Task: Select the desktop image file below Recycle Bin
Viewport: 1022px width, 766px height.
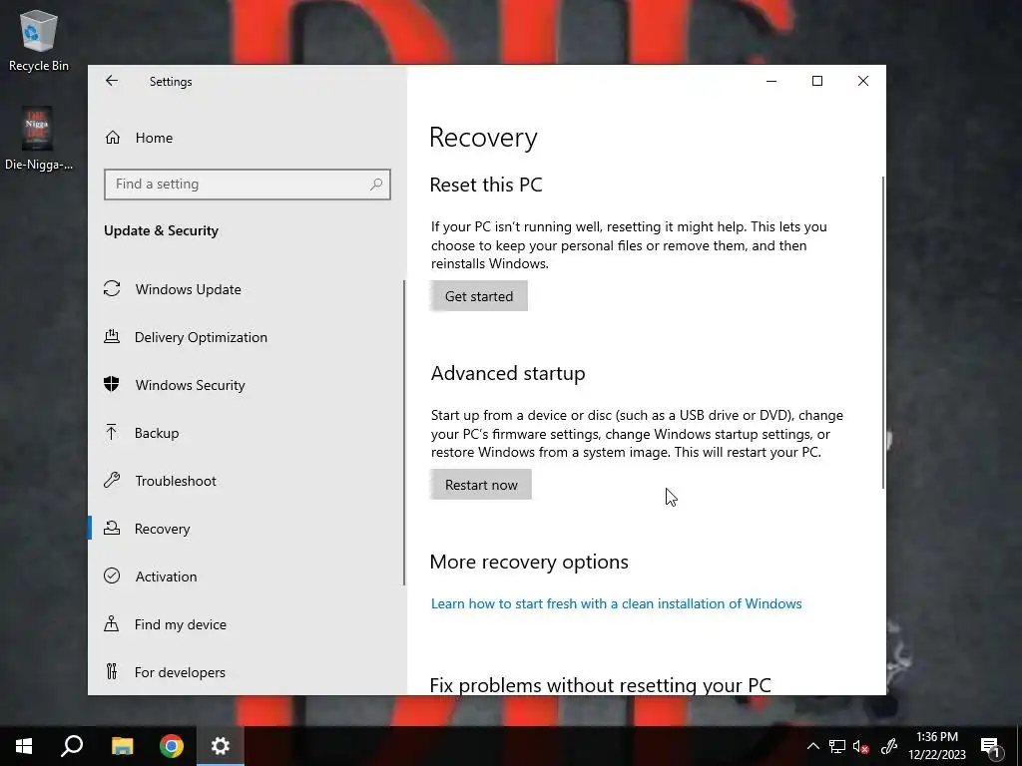Action: point(39,138)
